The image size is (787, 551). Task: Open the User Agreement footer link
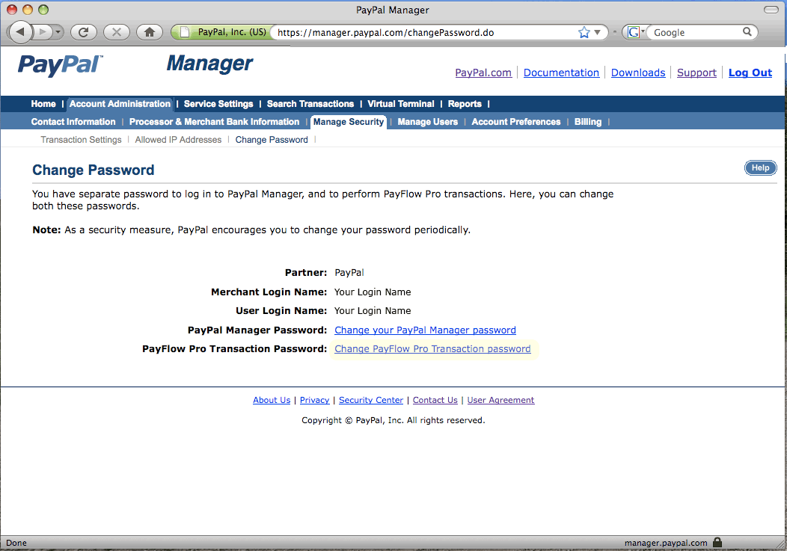pos(501,400)
